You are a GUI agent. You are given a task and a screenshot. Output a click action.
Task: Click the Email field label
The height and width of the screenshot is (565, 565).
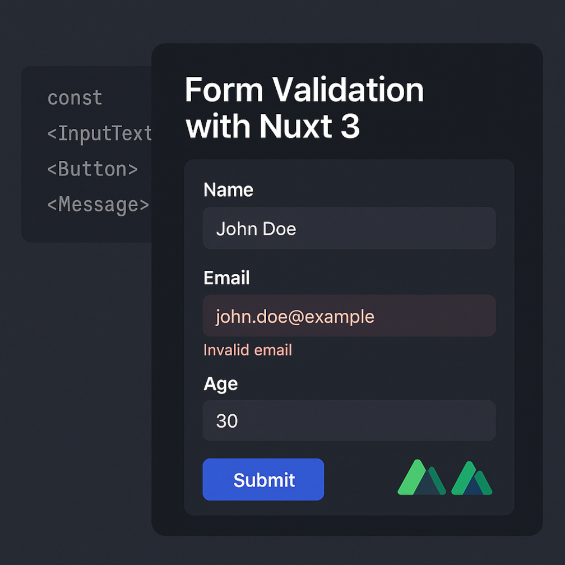(x=226, y=277)
